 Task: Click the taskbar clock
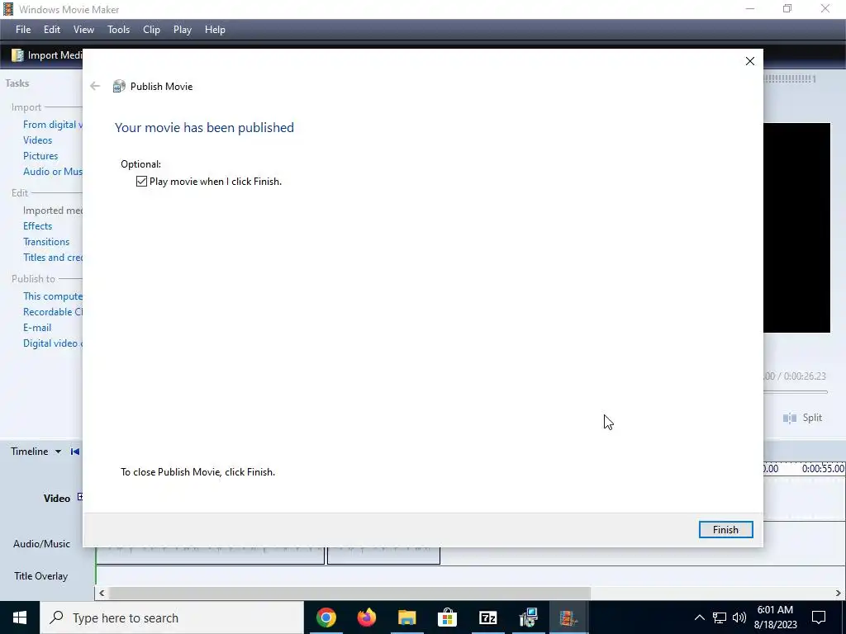(x=775, y=617)
